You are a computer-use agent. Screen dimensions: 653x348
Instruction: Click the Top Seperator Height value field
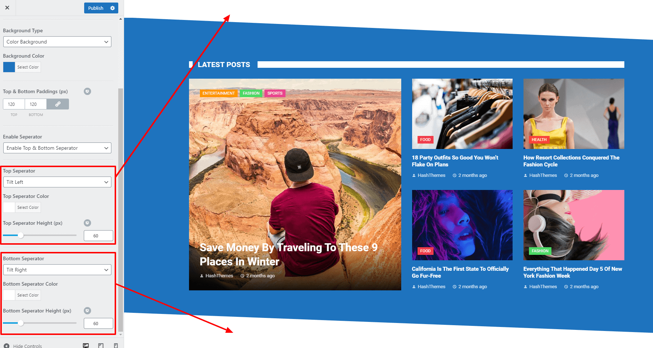[x=98, y=236]
